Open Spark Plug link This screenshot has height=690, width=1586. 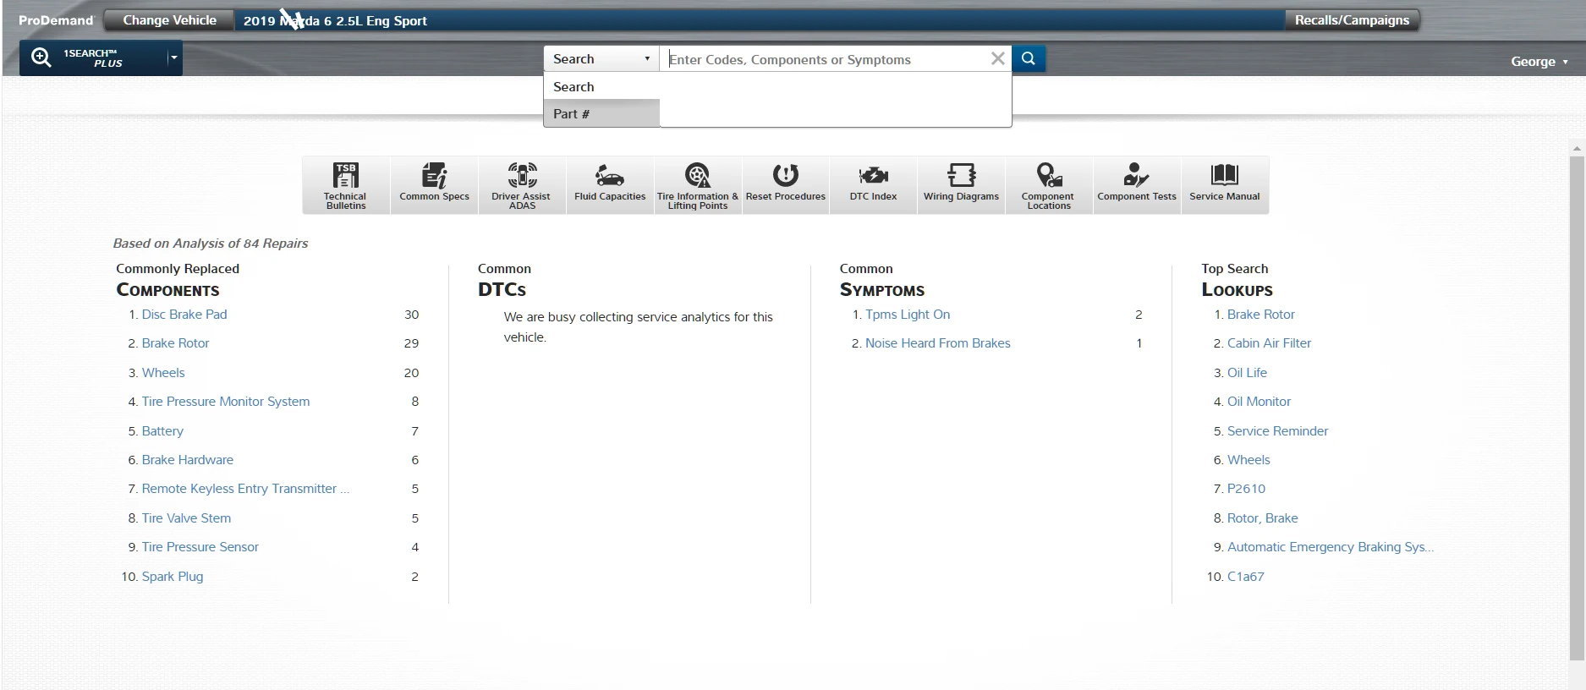coord(173,577)
